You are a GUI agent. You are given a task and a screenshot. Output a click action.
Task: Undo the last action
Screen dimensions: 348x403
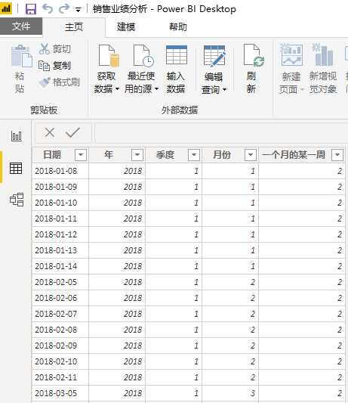(48, 9)
